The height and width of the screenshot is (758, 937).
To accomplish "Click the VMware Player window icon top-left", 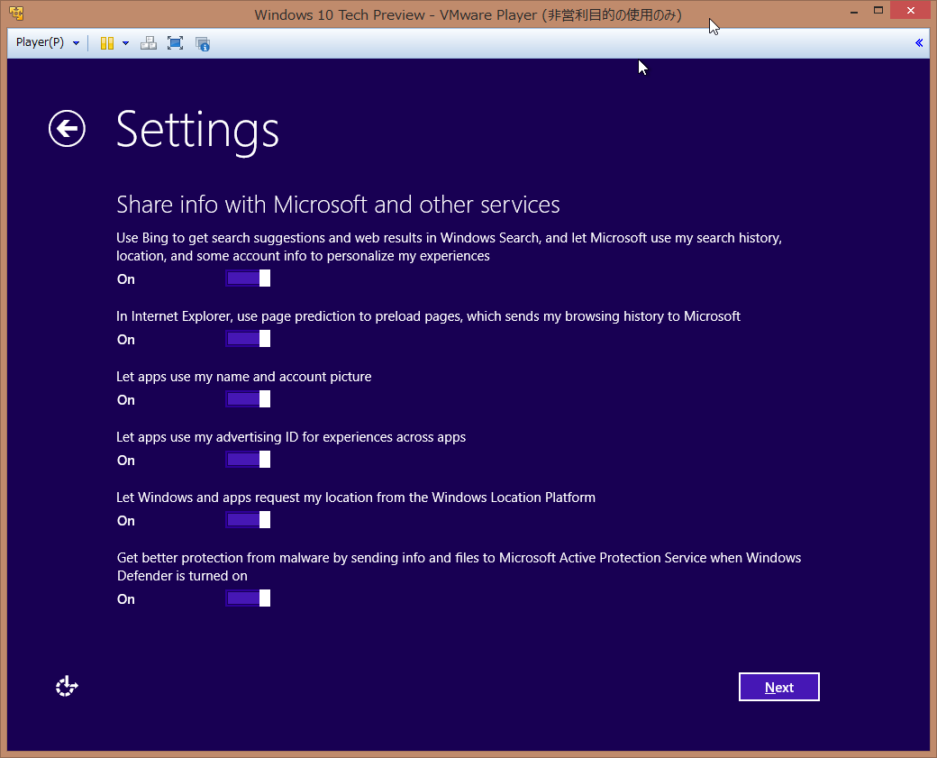I will point(14,13).
